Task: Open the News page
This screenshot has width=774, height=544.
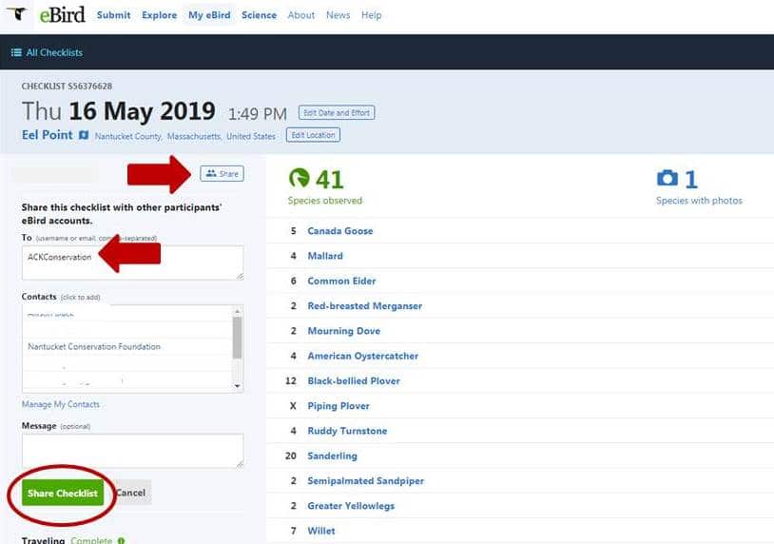Action: coord(339,15)
